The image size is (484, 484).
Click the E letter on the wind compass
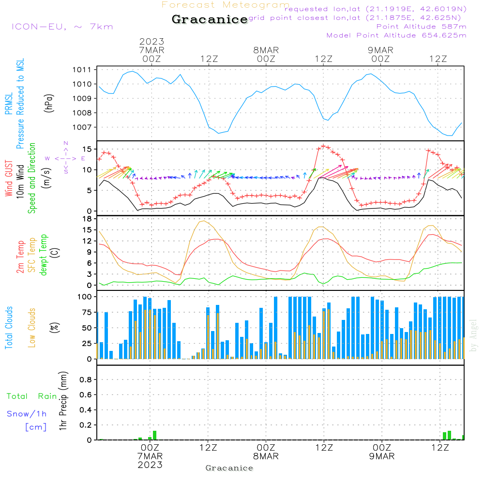pyautogui.click(x=83, y=159)
